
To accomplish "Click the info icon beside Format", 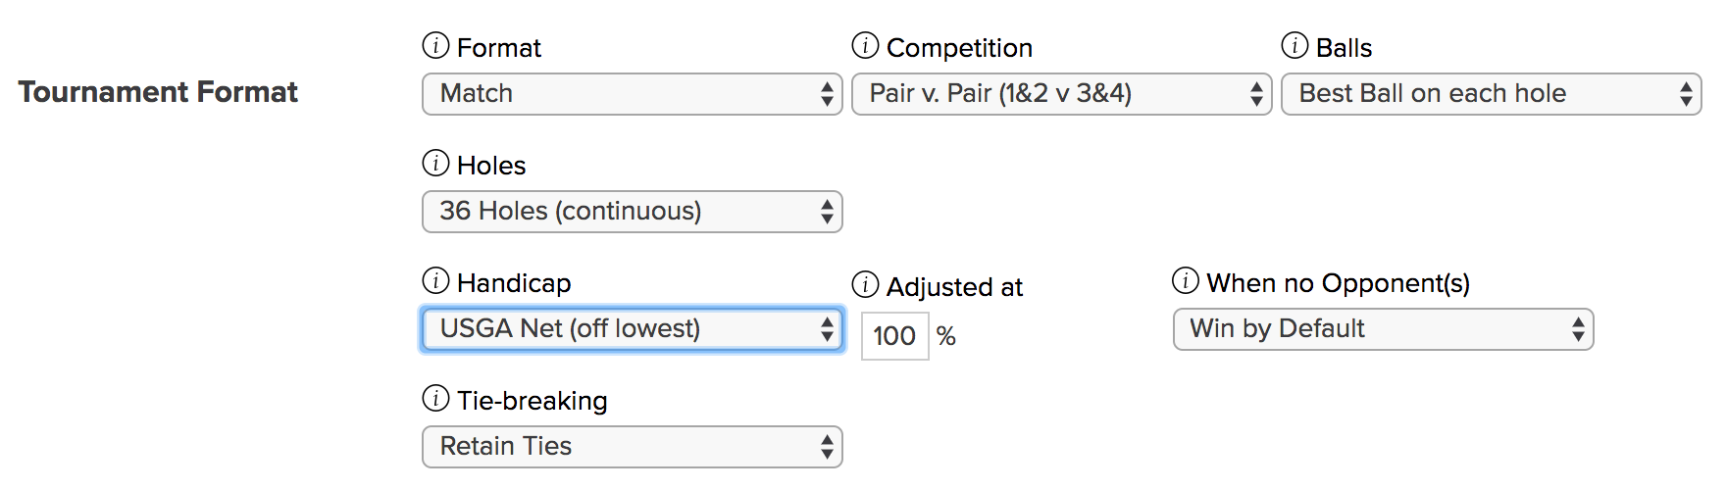I will 435,45.
